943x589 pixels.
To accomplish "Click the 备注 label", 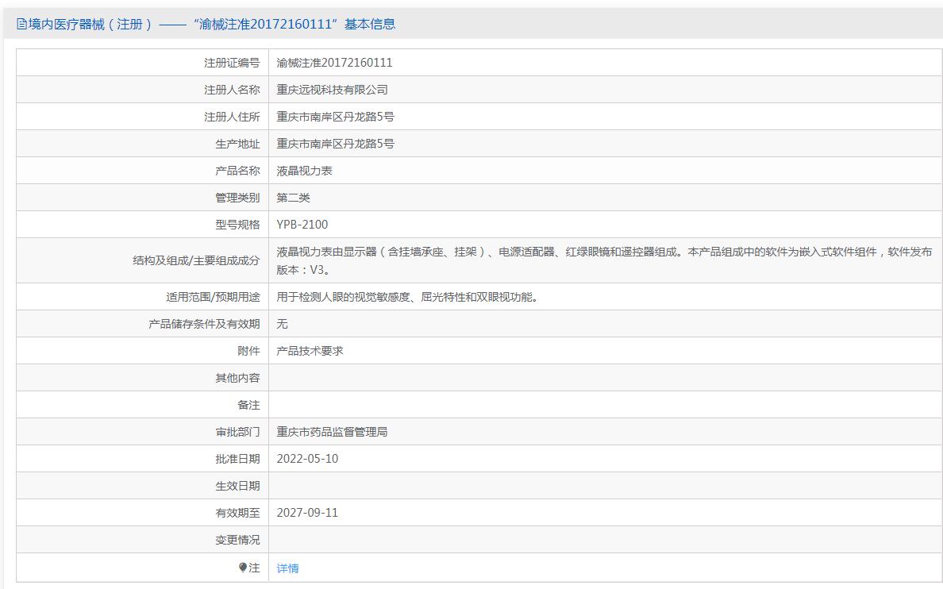I will [x=248, y=405].
